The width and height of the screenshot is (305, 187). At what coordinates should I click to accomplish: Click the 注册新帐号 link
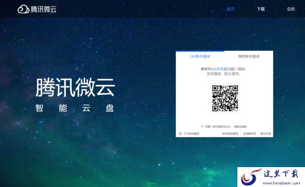249,133
